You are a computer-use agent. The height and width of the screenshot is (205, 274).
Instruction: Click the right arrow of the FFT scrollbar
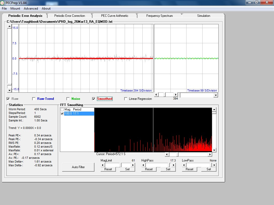click(210, 154)
